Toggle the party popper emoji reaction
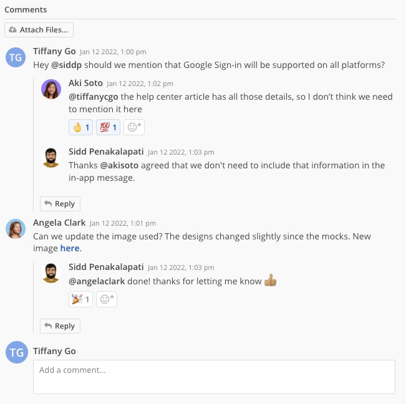406x404 pixels. click(81, 299)
